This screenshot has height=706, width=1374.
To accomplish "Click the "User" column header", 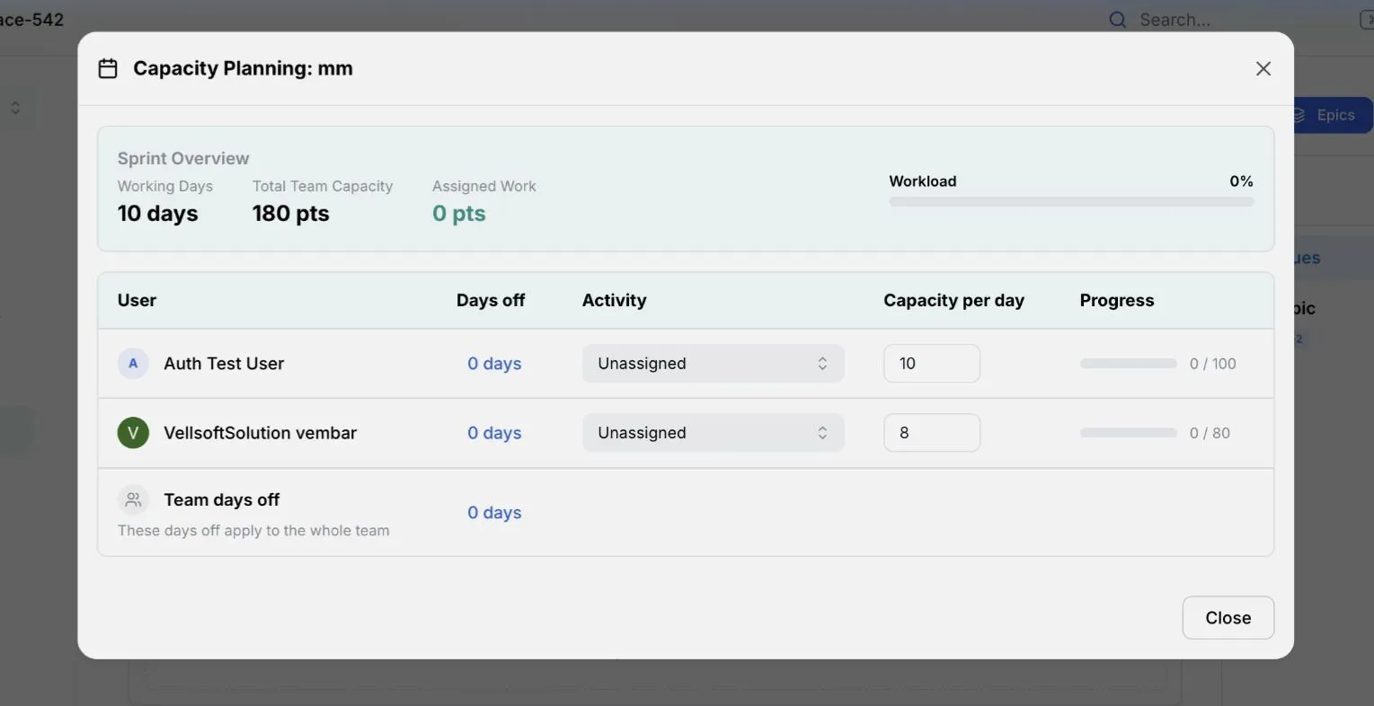I will [137, 301].
